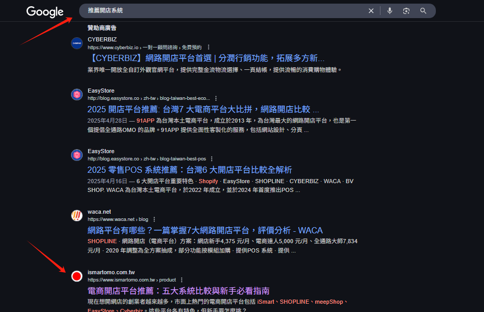This screenshot has height=312, width=484.
Task: Click the highlighted Shopify keyword
Action: [x=209, y=181]
